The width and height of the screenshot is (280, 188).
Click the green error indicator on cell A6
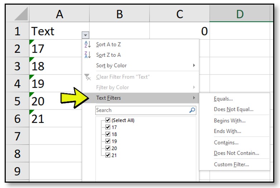click(x=32, y=112)
